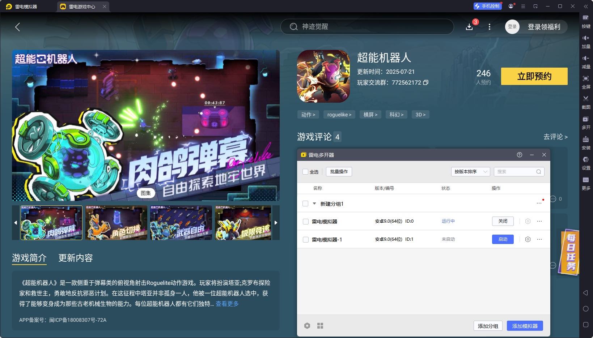Screen dimensions: 593x338
Task: Collapse the 新建分组1 group triangle
Action: click(x=314, y=204)
